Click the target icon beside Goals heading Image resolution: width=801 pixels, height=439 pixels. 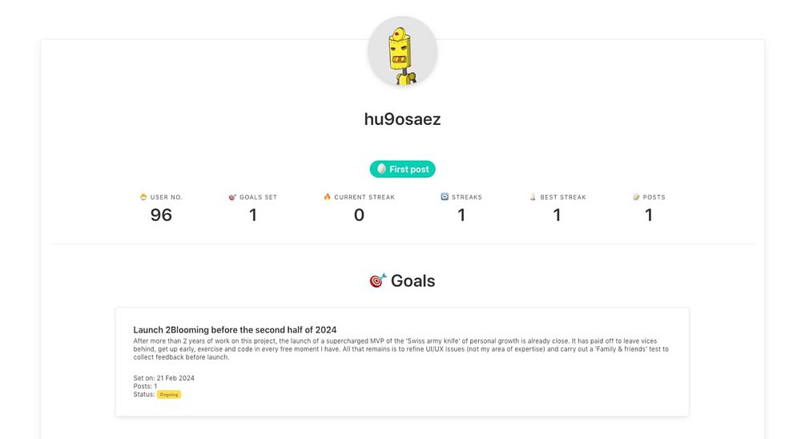tap(377, 281)
